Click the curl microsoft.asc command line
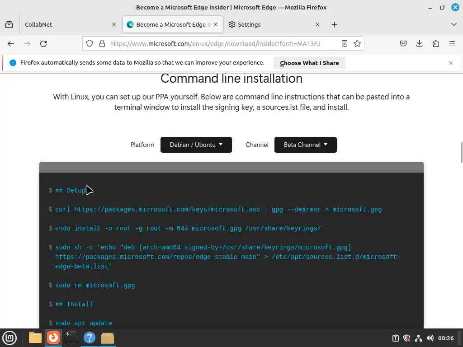 [x=218, y=210]
